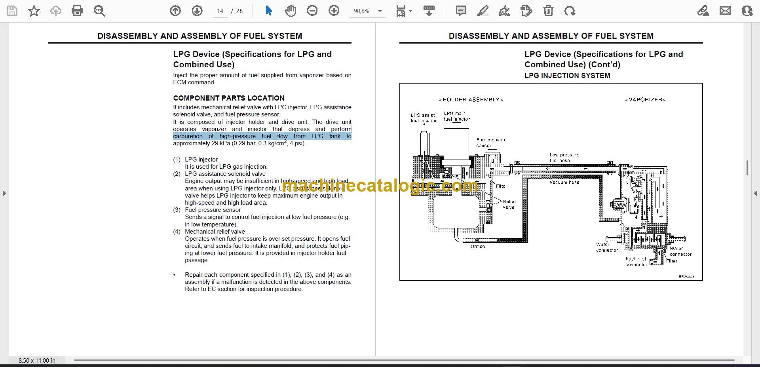
Task: Open the fill and sign tool
Action: (703, 11)
